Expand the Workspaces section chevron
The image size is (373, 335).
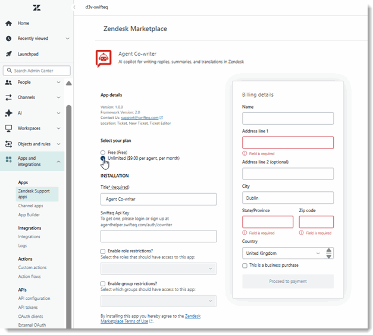click(x=58, y=128)
